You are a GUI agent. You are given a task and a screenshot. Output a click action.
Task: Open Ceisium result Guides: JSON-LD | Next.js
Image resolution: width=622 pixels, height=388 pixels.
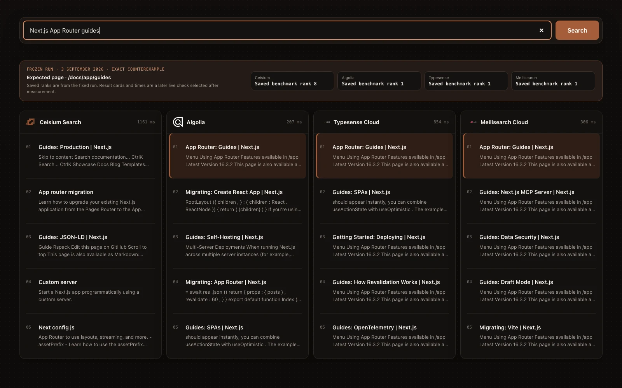91,246
